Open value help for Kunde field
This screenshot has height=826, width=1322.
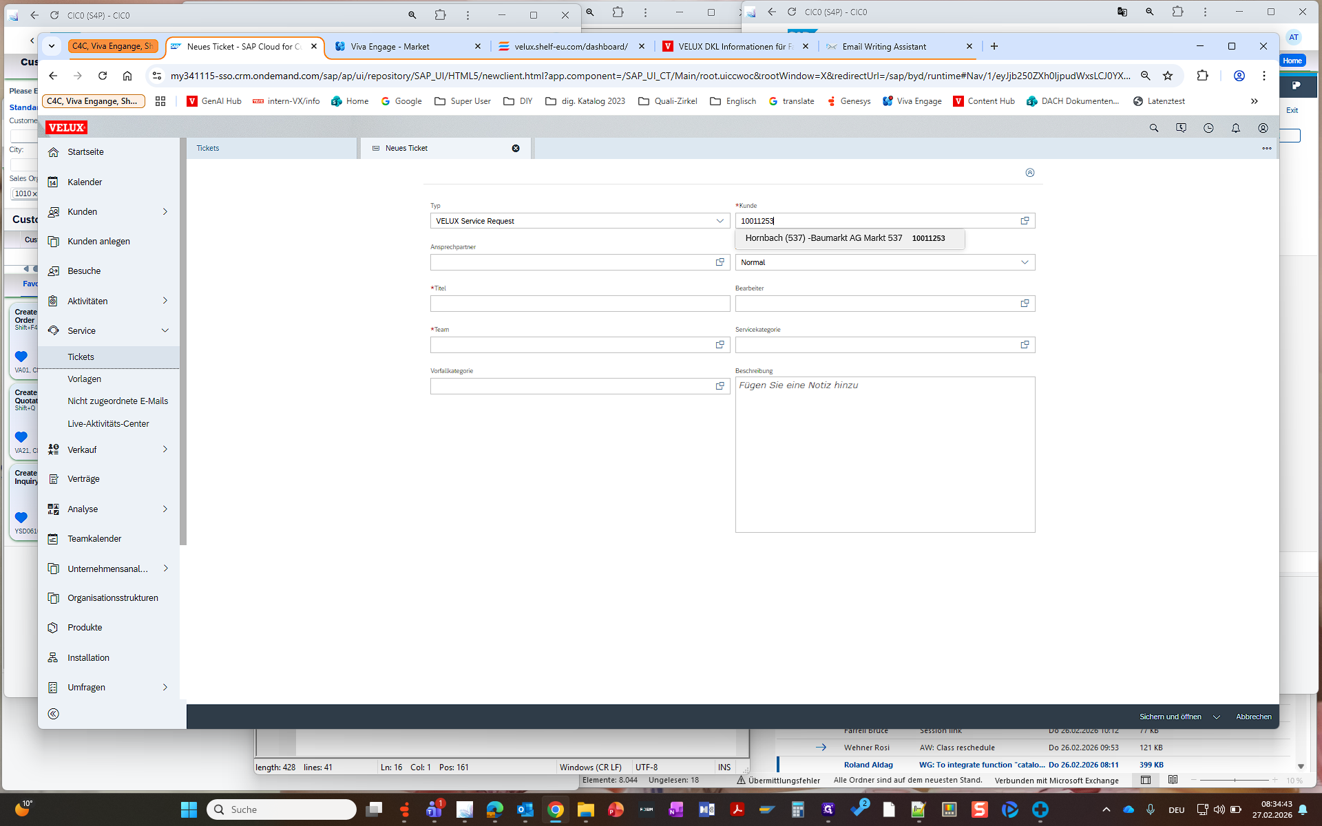coord(1025,221)
